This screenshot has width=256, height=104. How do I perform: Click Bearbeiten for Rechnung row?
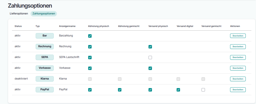point(238,47)
